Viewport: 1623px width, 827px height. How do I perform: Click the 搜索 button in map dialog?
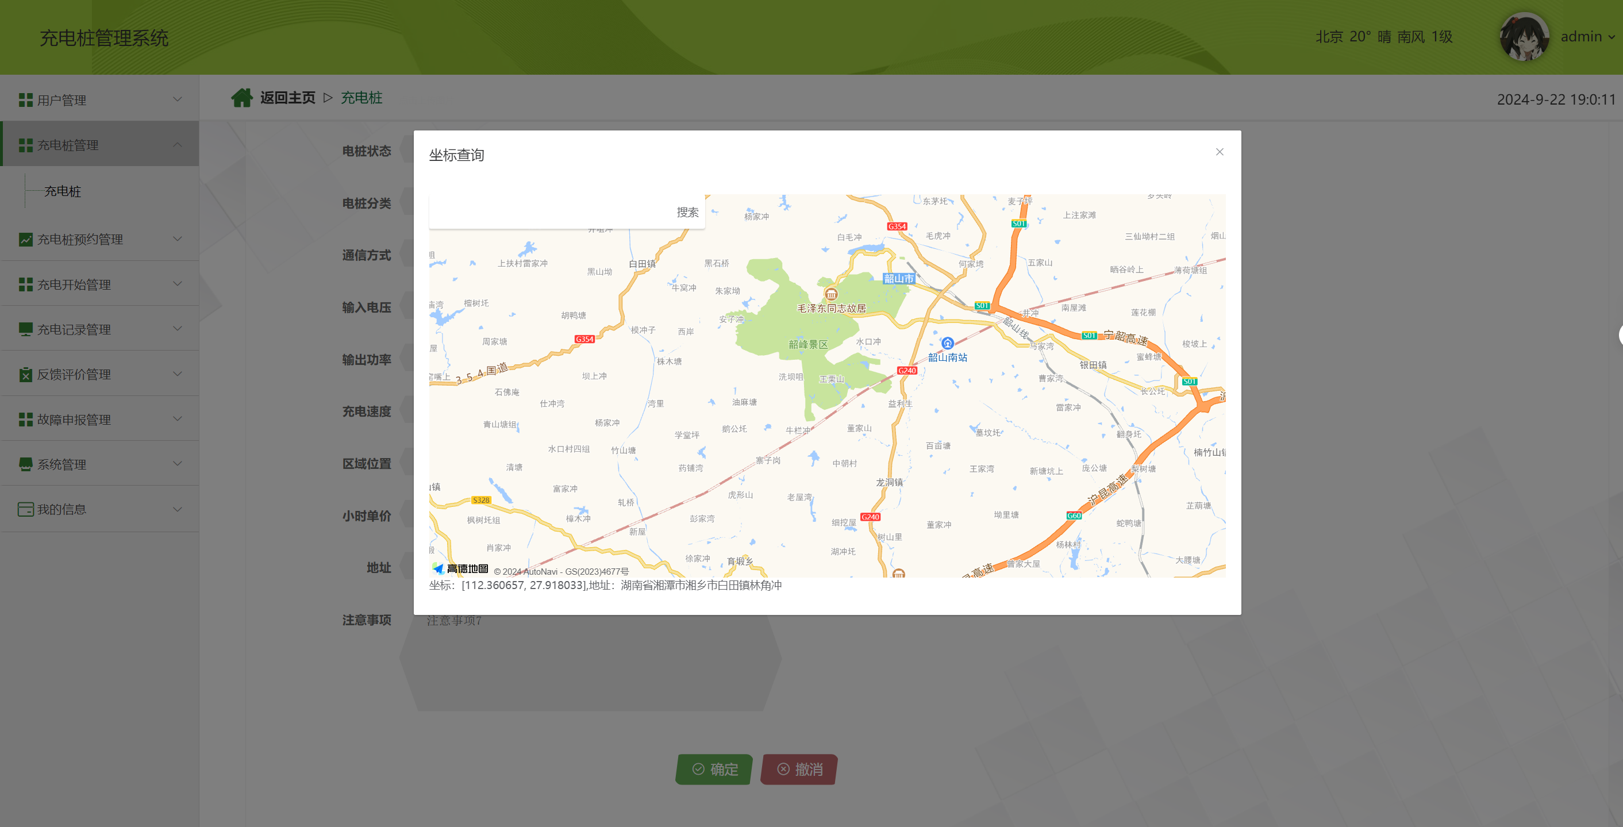687,212
